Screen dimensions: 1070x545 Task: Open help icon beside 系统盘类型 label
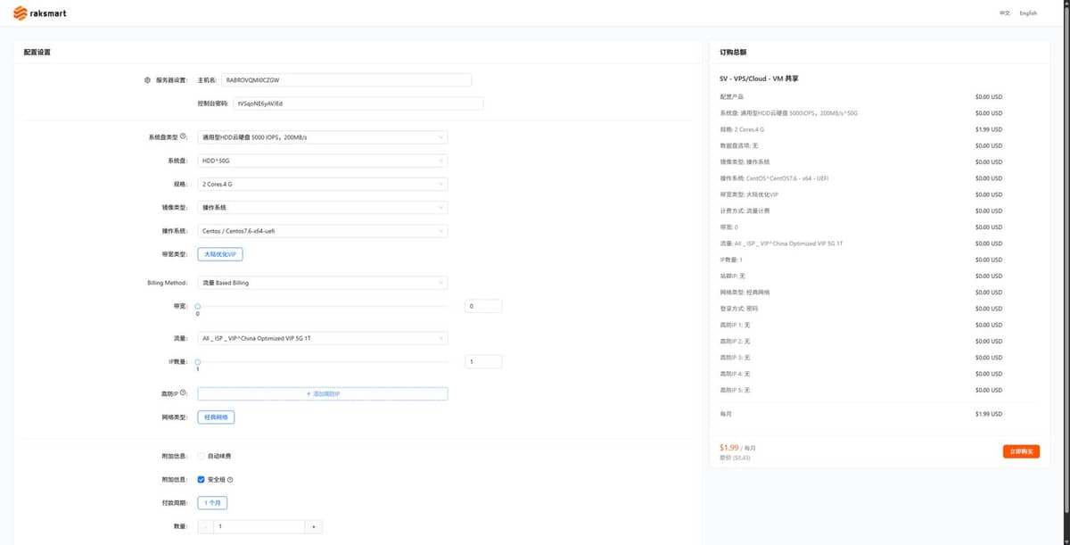click(x=183, y=136)
